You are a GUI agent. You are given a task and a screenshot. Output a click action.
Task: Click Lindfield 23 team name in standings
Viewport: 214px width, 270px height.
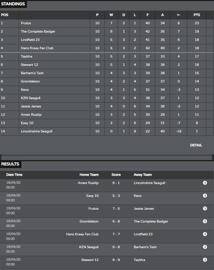(30, 40)
